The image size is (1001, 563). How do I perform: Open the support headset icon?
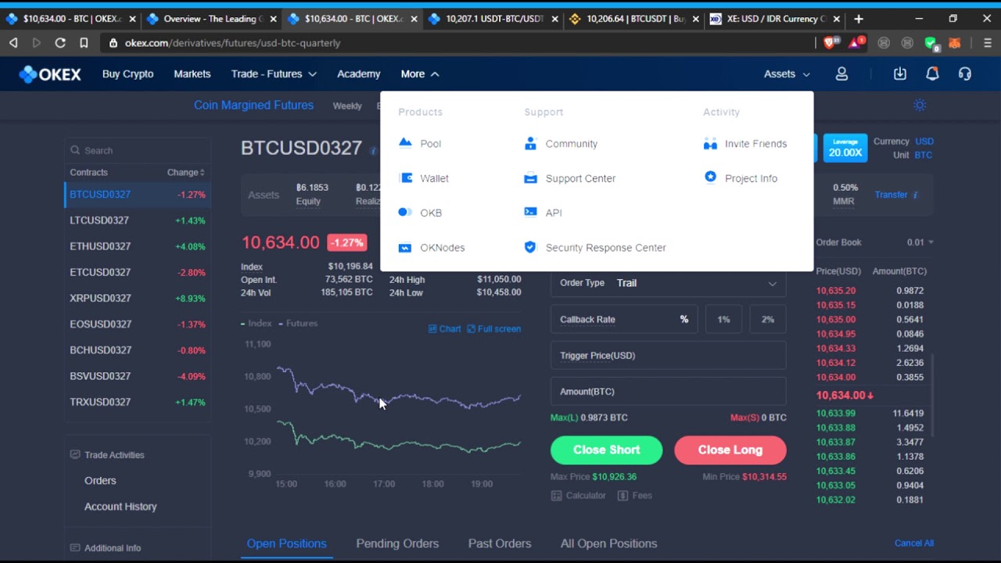tap(965, 74)
